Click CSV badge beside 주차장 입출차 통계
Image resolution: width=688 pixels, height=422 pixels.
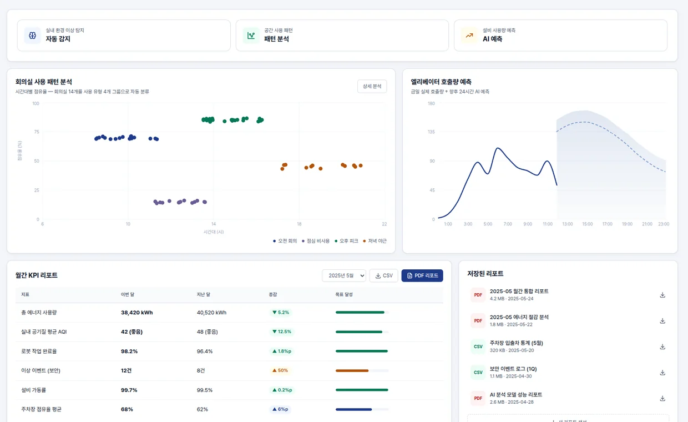[478, 346]
